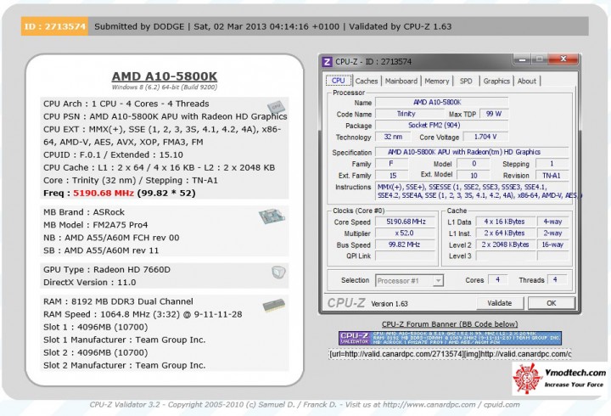The image size is (611, 416).
Task: Click the OK button
Action: pyautogui.click(x=551, y=303)
